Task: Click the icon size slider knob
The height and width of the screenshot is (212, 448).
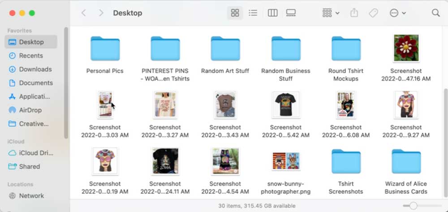Action: point(413,205)
